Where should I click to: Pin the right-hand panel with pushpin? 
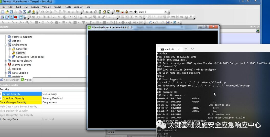255,27
